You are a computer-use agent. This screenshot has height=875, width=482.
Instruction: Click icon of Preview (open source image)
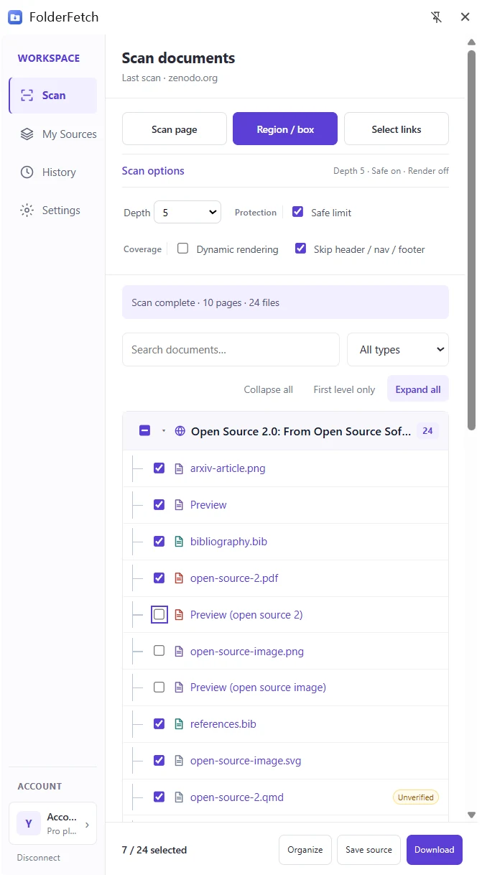pos(180,687)
